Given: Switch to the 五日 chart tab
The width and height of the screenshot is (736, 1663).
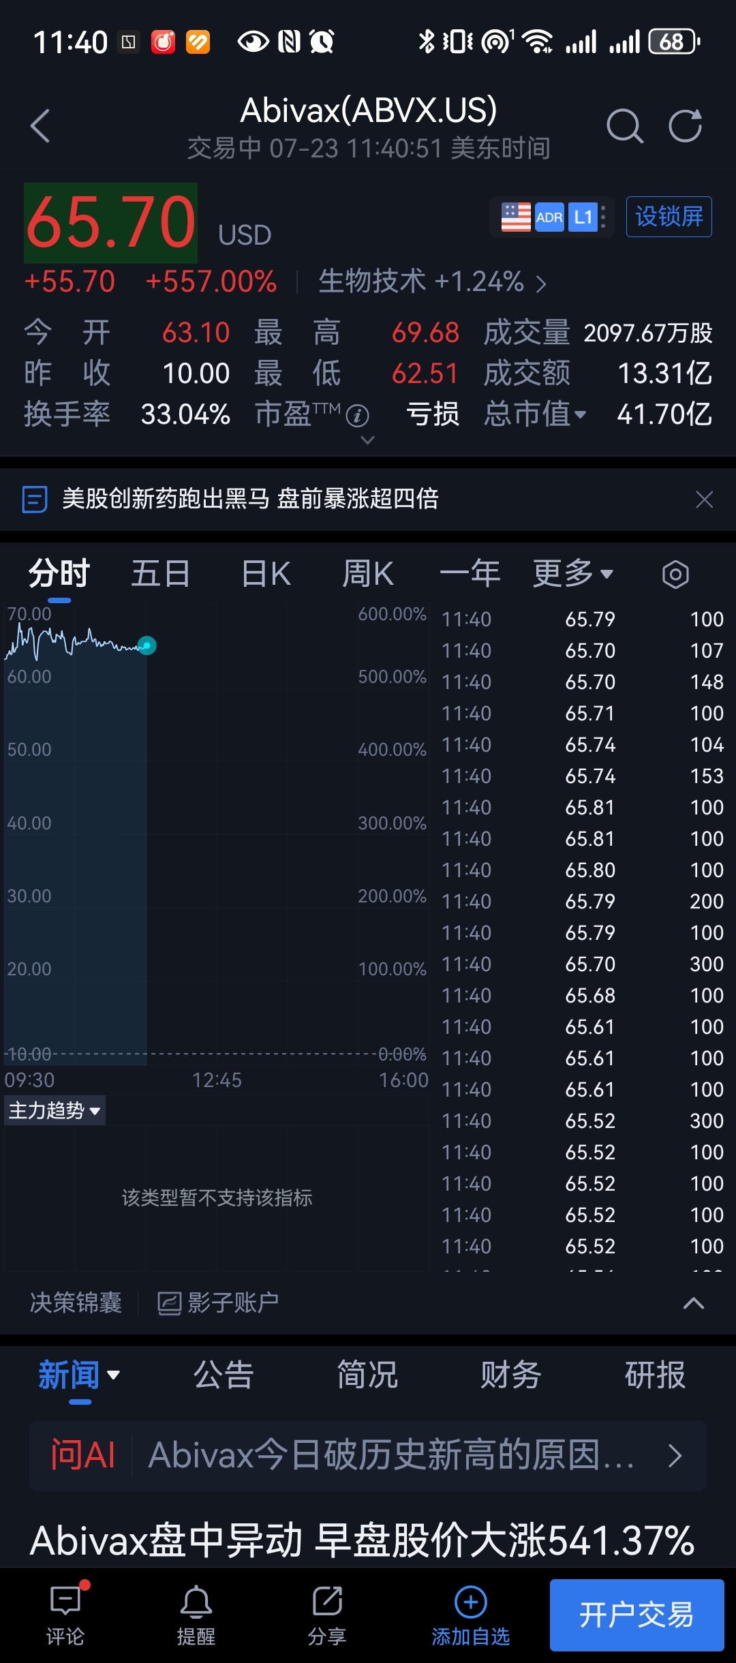Looking at the screenshot, I should point(161,574).
